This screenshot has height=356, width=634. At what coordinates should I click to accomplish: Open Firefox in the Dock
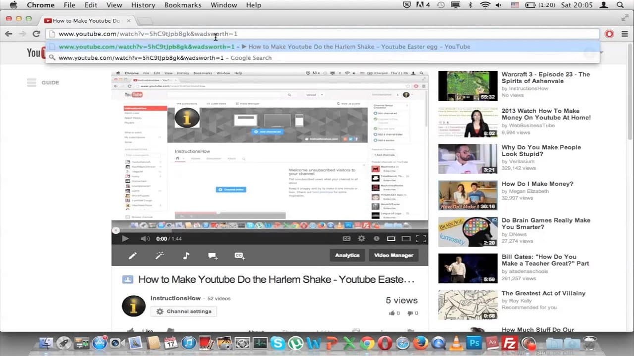(420, 343)
